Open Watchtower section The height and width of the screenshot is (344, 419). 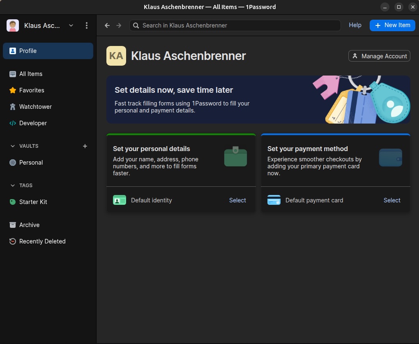pyautogui.click(x=48, y=107)
